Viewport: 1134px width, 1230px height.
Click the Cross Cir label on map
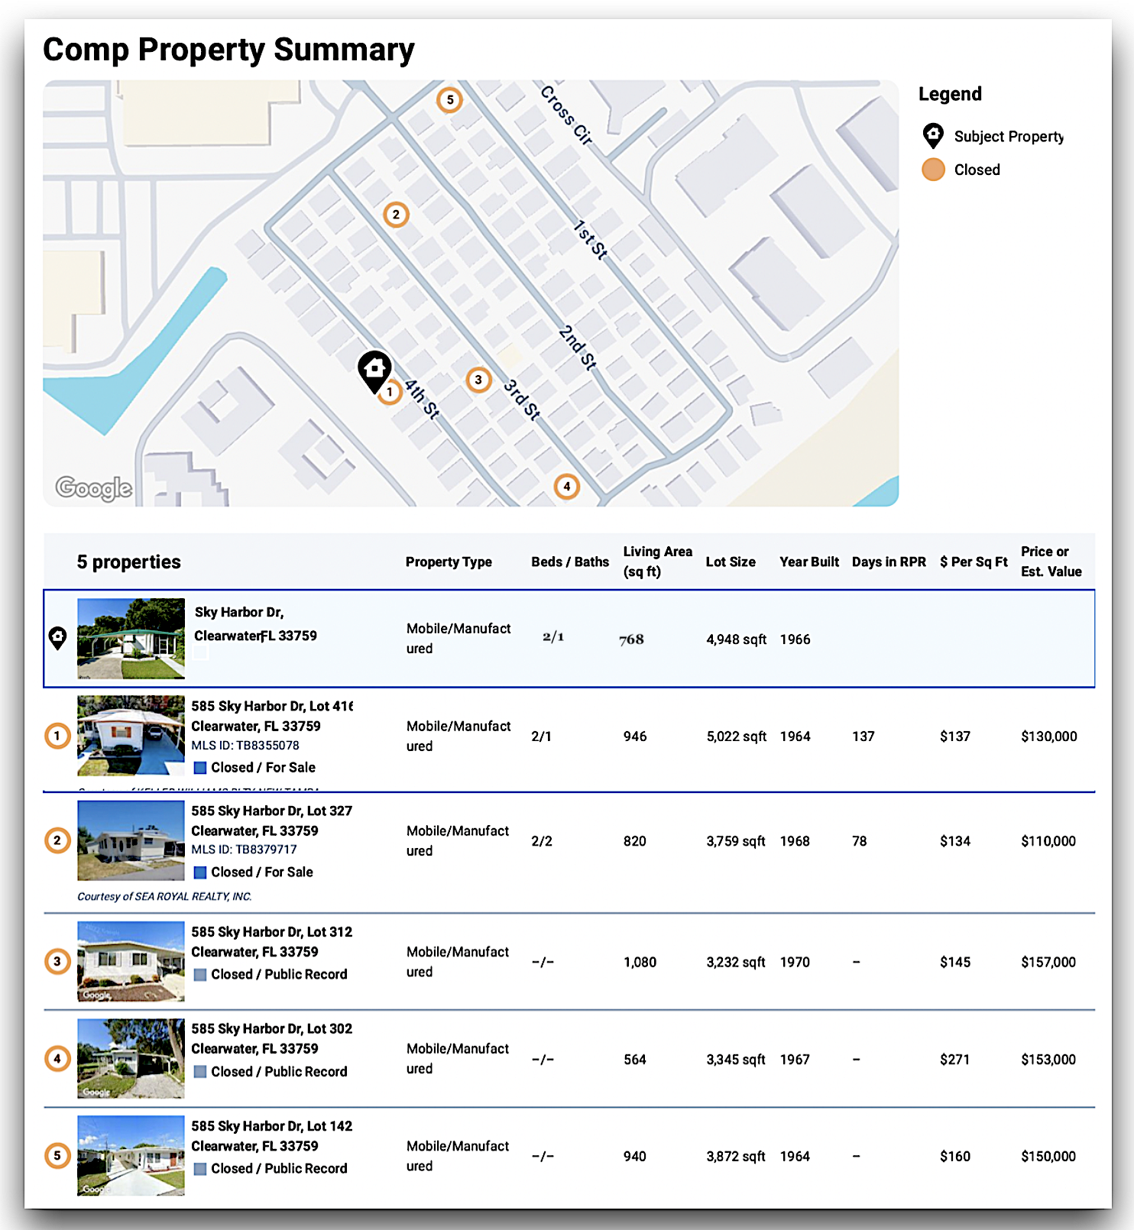click(566, 115)
